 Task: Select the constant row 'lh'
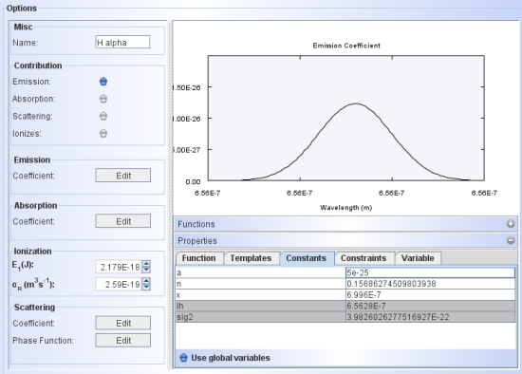261,306
